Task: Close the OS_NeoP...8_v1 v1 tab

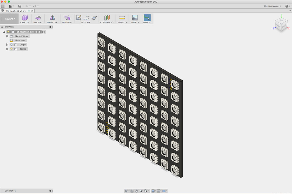Action: 32,11
